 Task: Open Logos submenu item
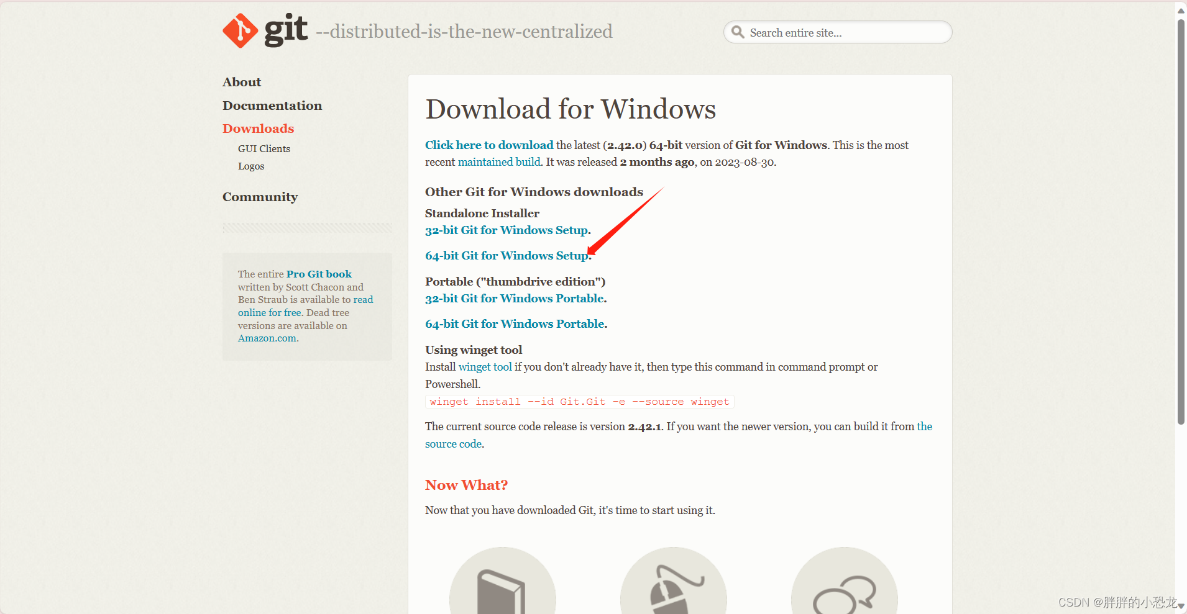click(x=251, y=166)
